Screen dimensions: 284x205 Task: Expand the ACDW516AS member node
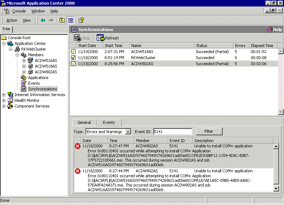point(24,61)
